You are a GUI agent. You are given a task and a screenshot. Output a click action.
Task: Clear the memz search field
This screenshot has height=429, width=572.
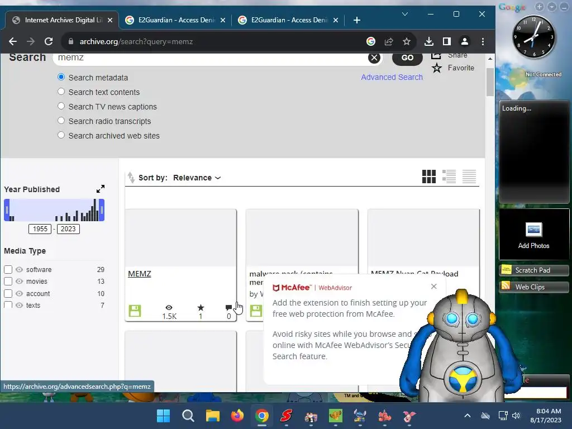click(x=374, y=58)
